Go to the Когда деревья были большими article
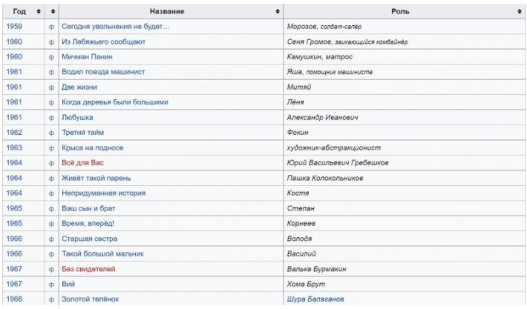Viewport: 527px width, 309px height. pyautogui.click(x=114, y=102)
